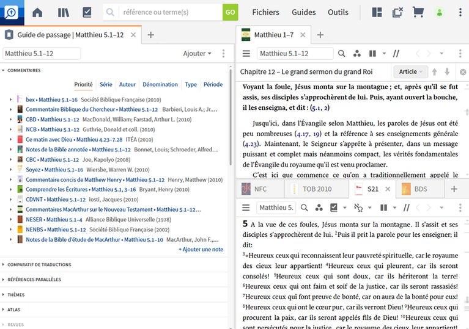Open S21 panel kebab menu
This screenshot has width=469, height=329.
point(460,208)
